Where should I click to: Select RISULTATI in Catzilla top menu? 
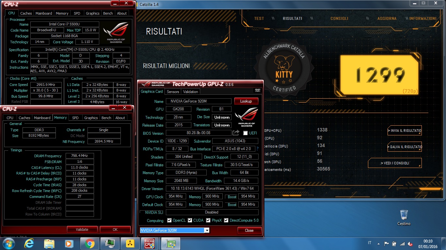point(292,19)
